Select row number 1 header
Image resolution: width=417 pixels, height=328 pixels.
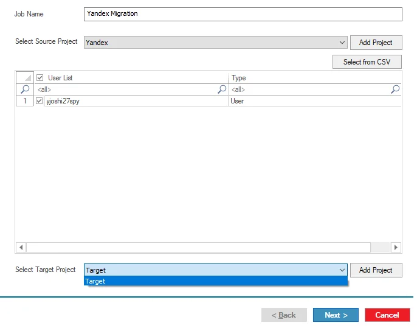tap(25, 101)
